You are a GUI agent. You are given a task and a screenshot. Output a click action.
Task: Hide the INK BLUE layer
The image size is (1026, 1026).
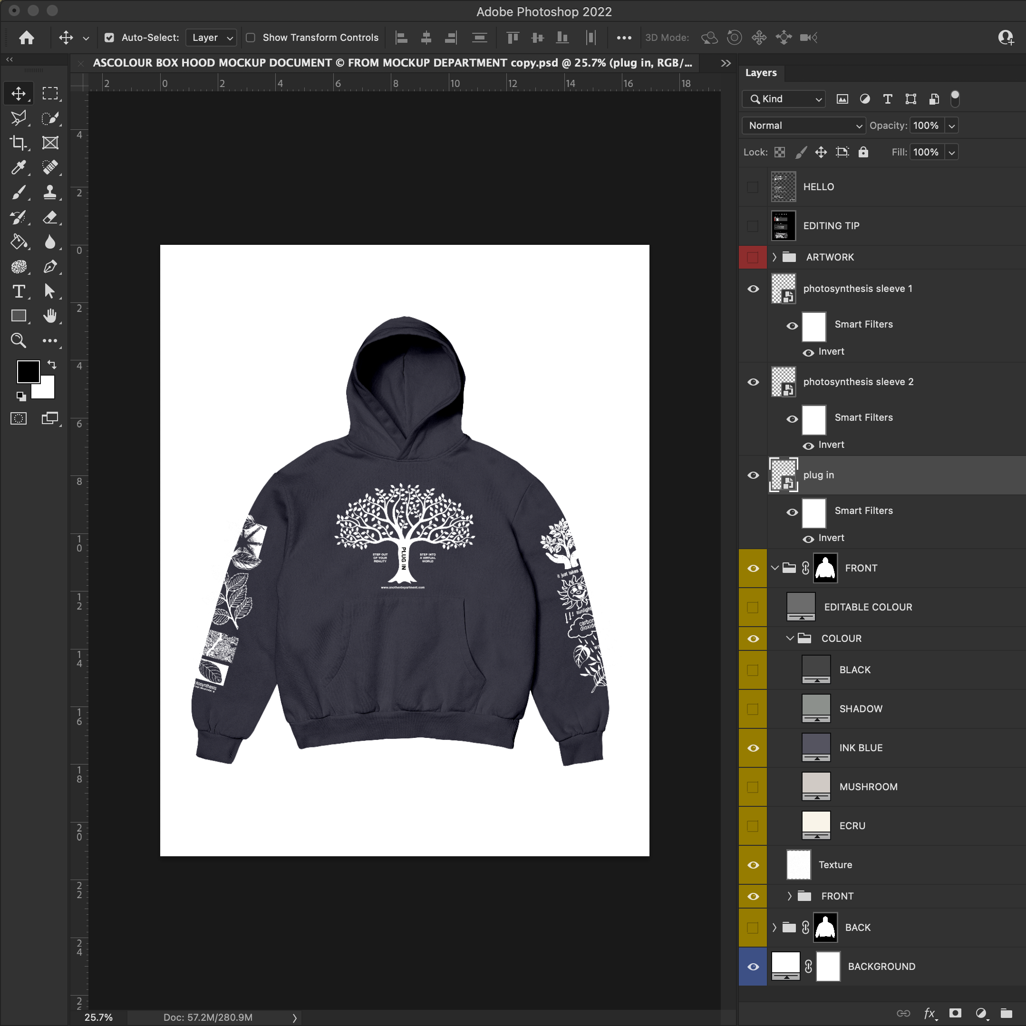753,748
